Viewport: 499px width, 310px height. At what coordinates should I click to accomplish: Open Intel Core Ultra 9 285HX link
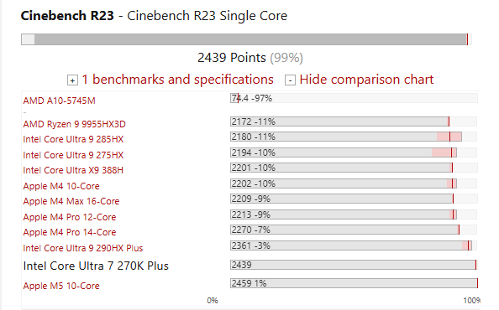pyautogui.click(x=73, y=139)
